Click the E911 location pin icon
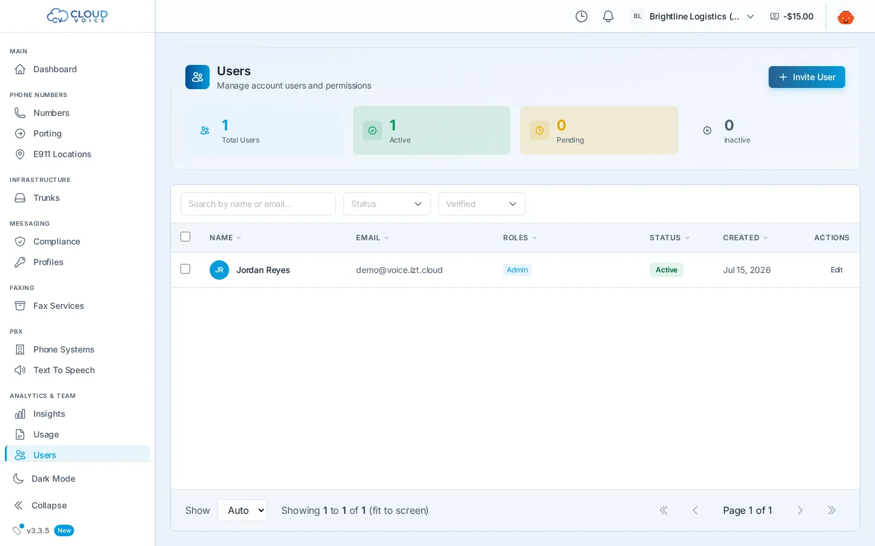Screen dimensions: 875x546 click(20, 154)
